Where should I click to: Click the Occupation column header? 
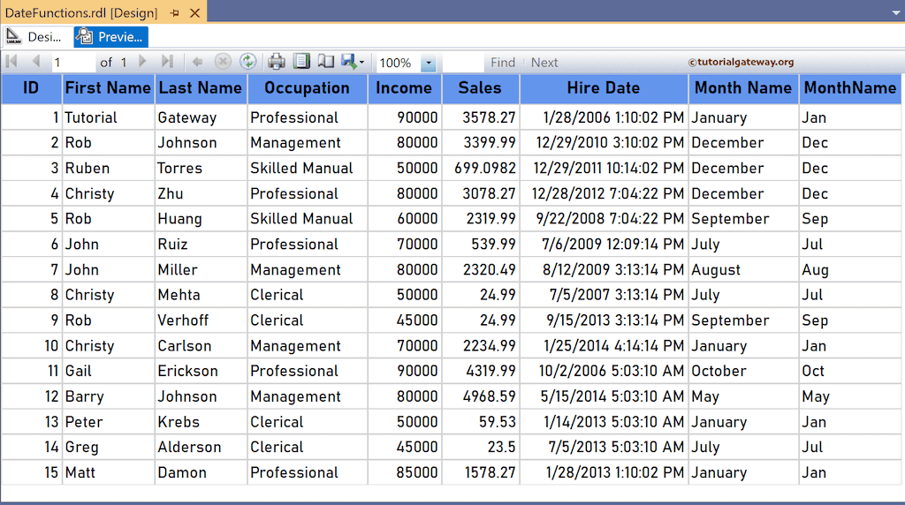point(307,88)
